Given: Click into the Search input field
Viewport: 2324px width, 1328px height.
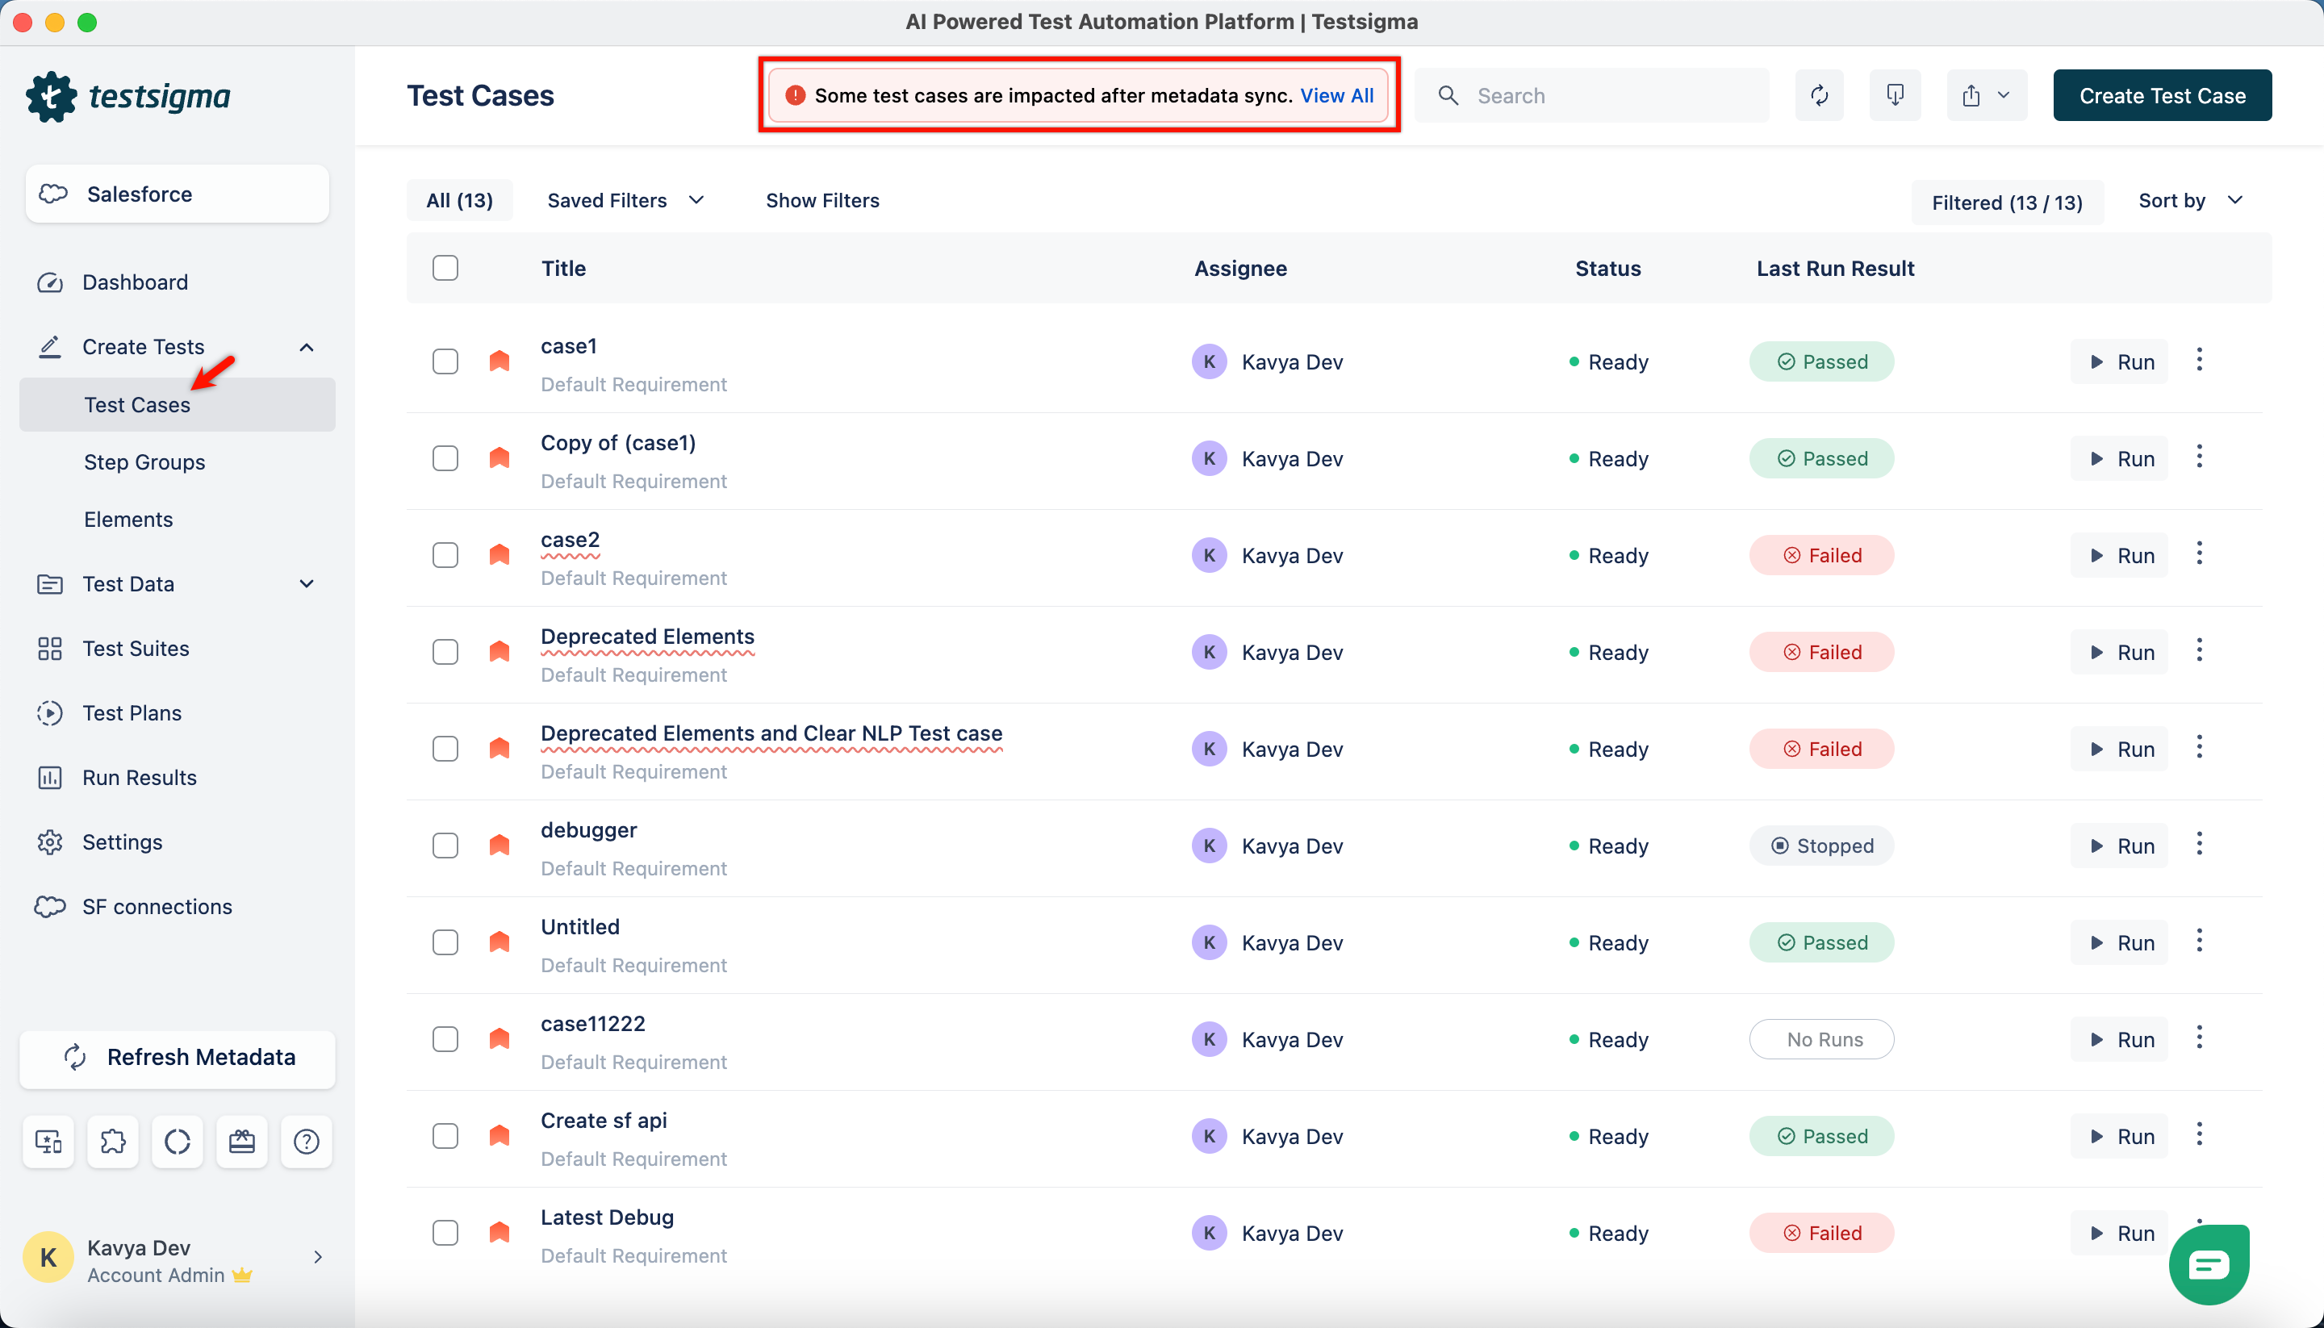Looking at the screenshot, I should [1591, 95].
